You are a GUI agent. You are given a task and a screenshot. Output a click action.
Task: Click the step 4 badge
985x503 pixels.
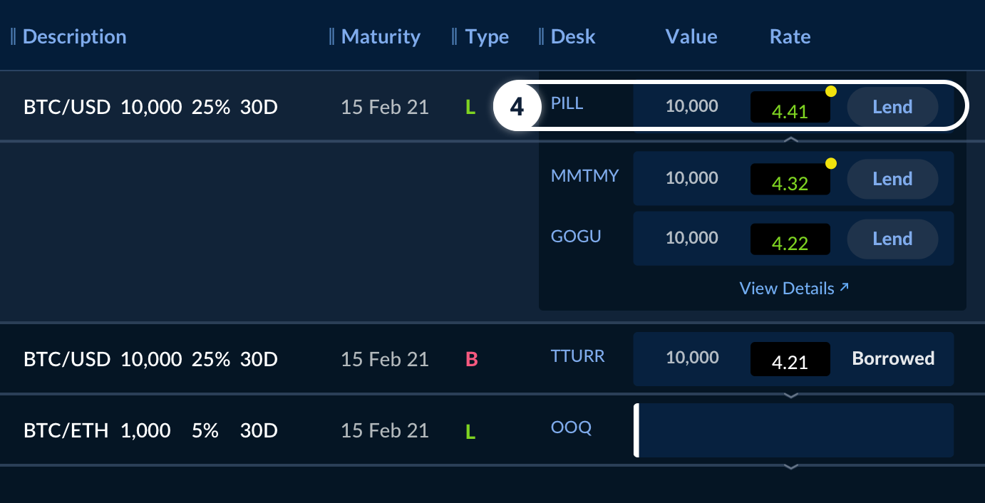pos(517,108)
